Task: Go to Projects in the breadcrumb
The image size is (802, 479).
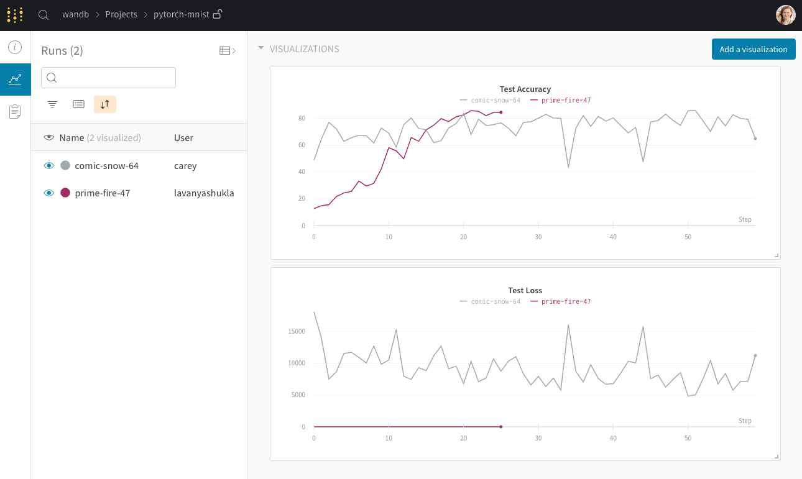Action: point(121,14)
